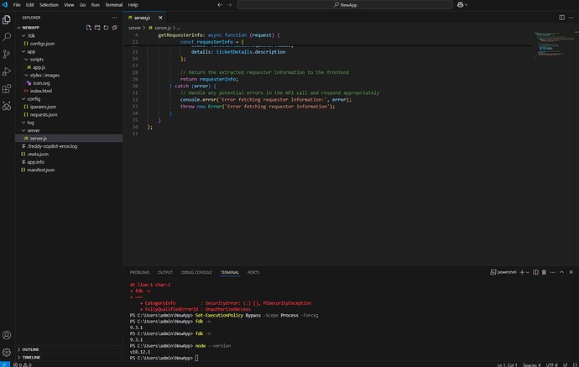The height and width of the screenshot is (367, 579).
Task: Go back with the navigation arrow
Action: pos(220,5)
